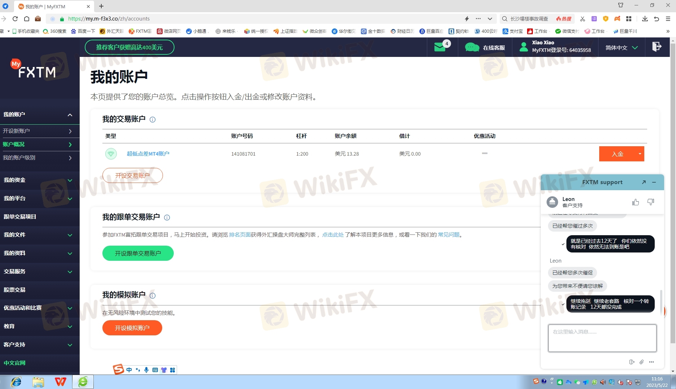This screenshot has height=389, width=676.
Task: Open WPS Office from the taskbar
Action: pos(61,382)
